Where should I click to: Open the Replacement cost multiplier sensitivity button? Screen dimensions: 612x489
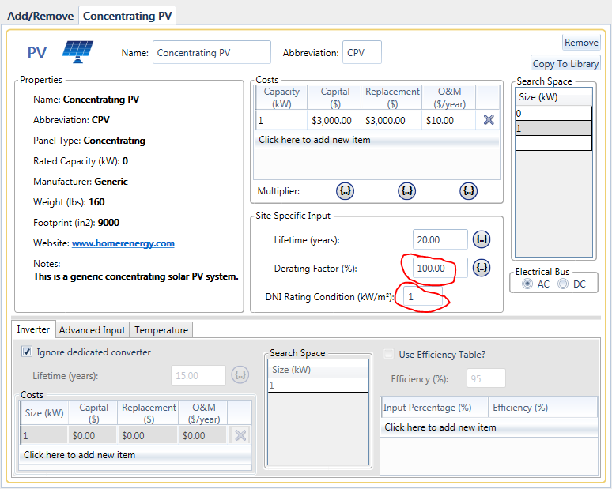pos(406,190)
